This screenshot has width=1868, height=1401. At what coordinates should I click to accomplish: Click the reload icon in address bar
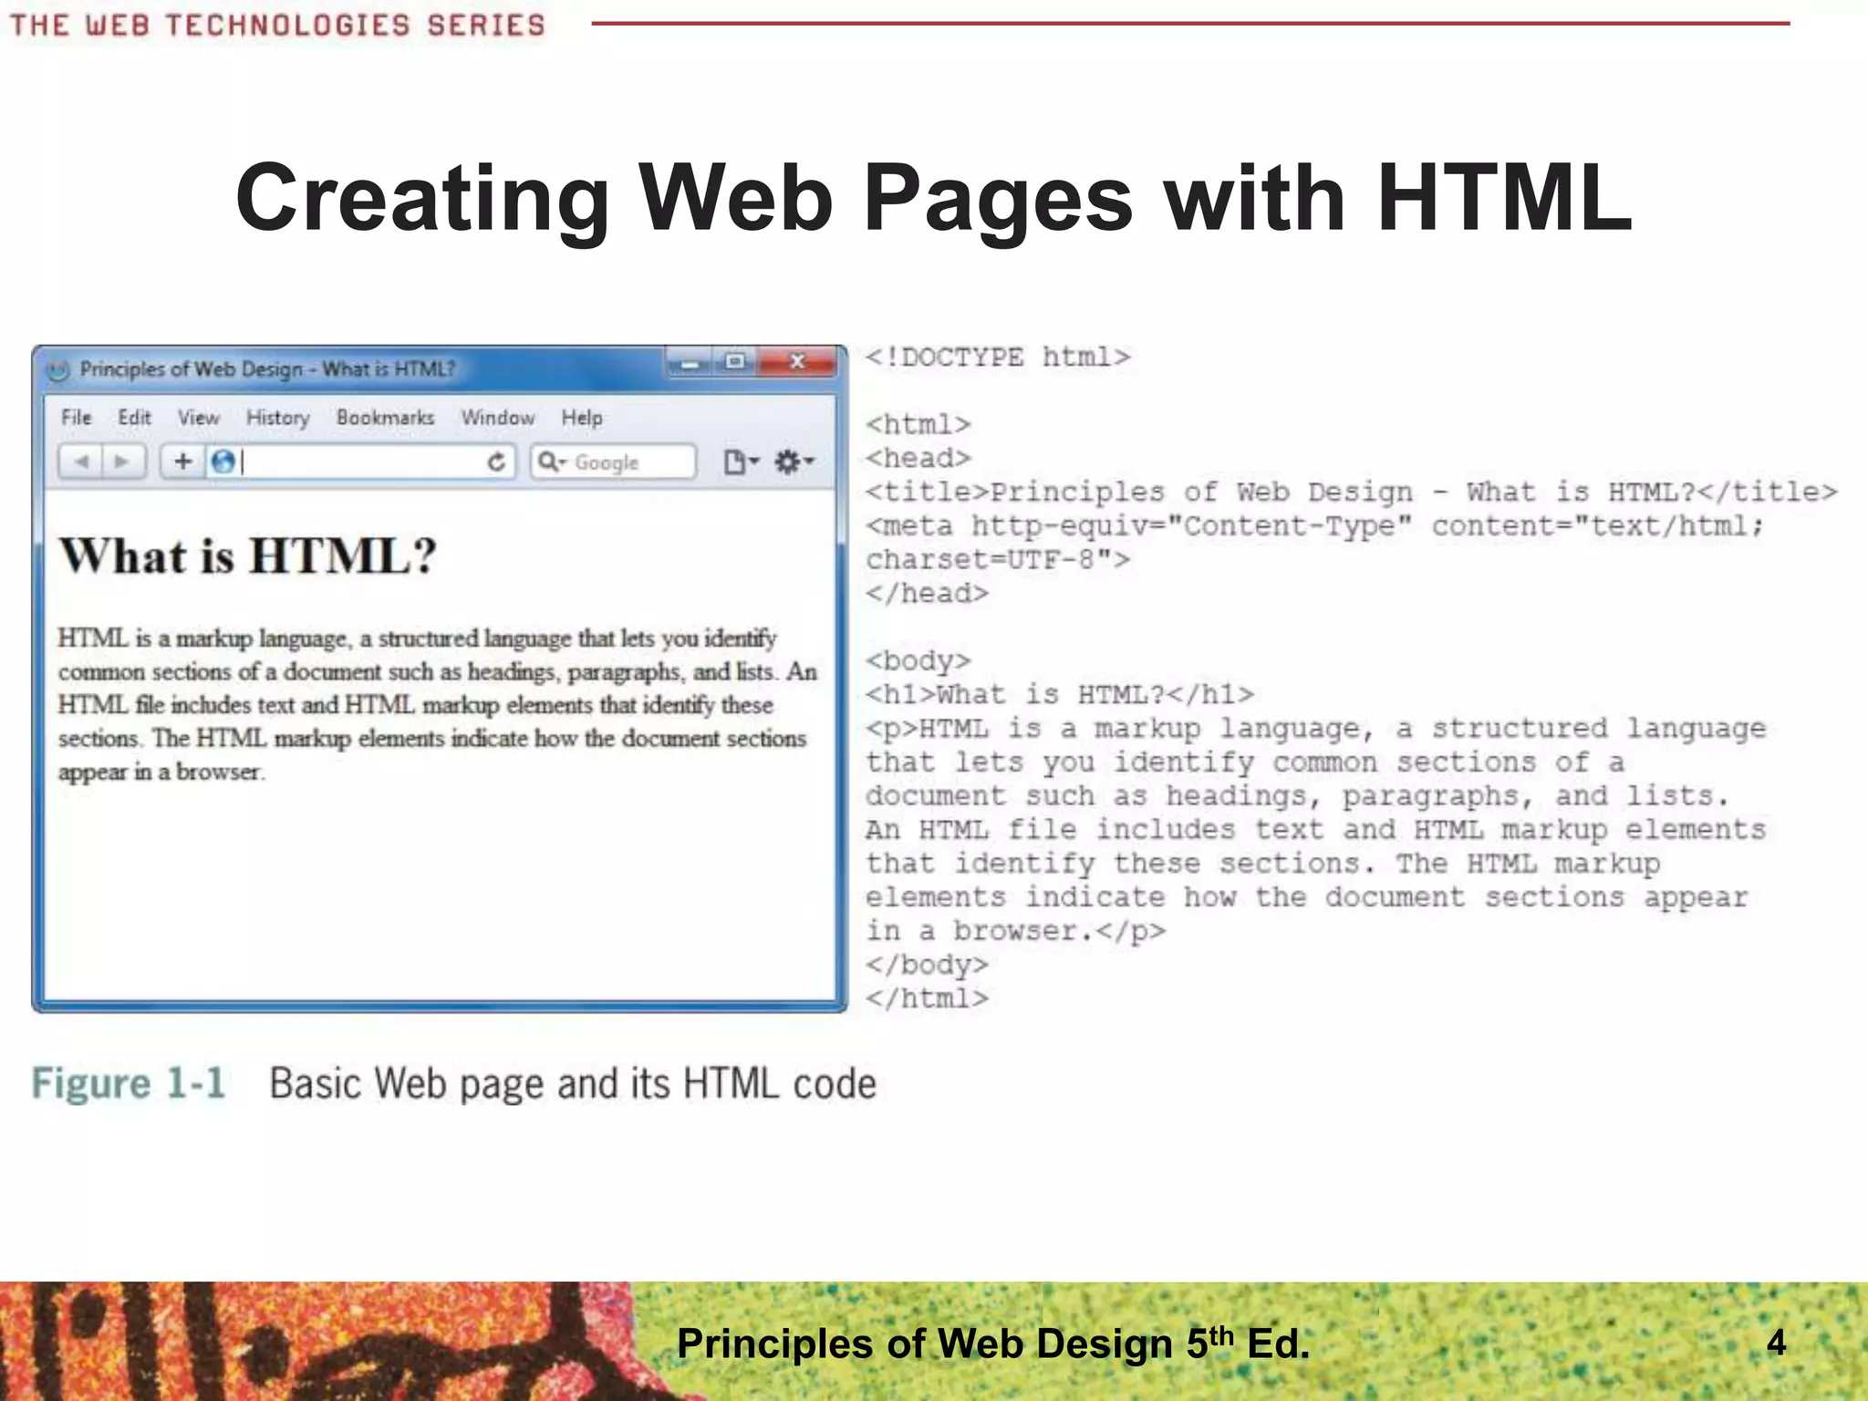point(496,462)
